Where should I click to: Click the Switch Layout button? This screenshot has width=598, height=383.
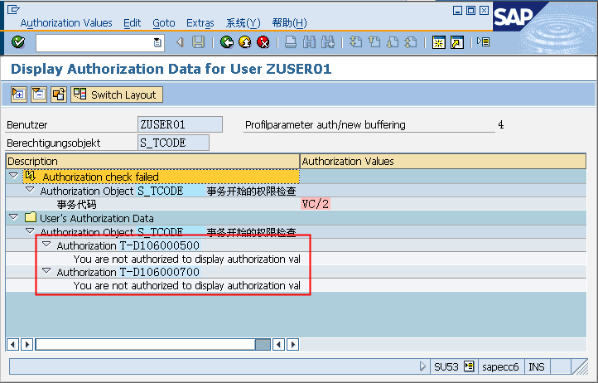[117, 95]
